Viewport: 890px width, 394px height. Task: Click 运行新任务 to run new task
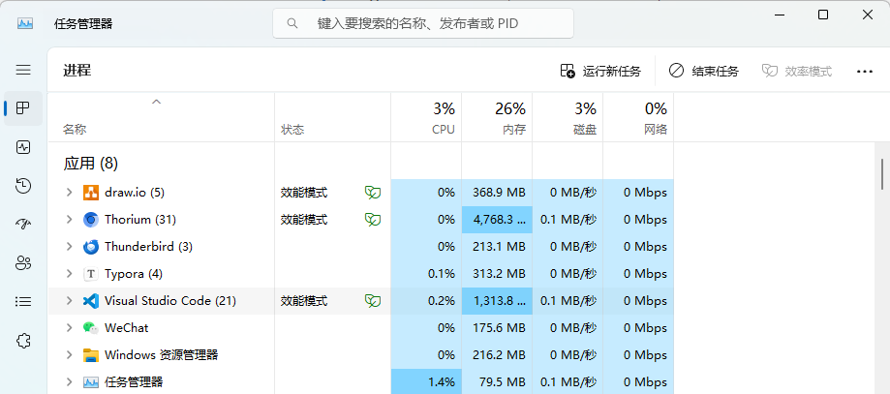click(600, 71)
